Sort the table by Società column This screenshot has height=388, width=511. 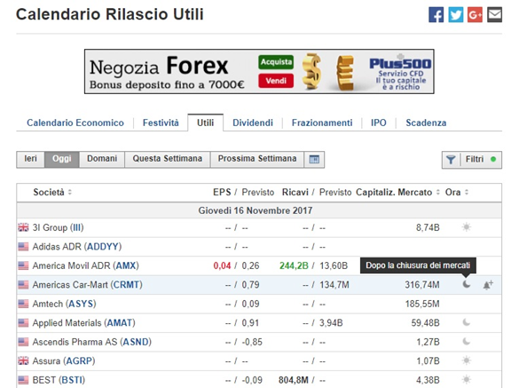(x=52, y=193)
